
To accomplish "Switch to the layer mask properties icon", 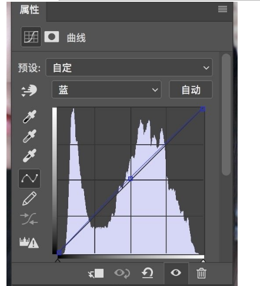I will (52, 36).
